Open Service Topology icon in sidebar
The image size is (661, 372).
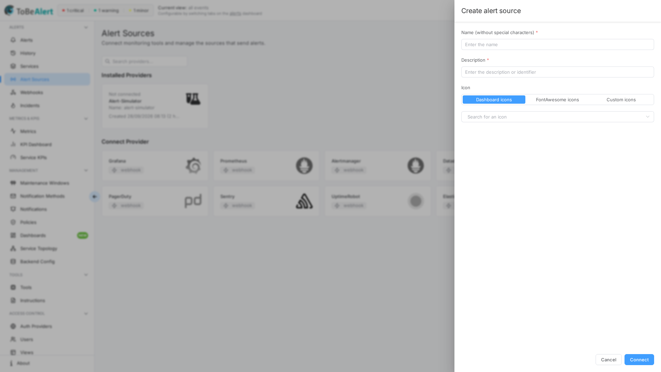[x=13, y=248]
